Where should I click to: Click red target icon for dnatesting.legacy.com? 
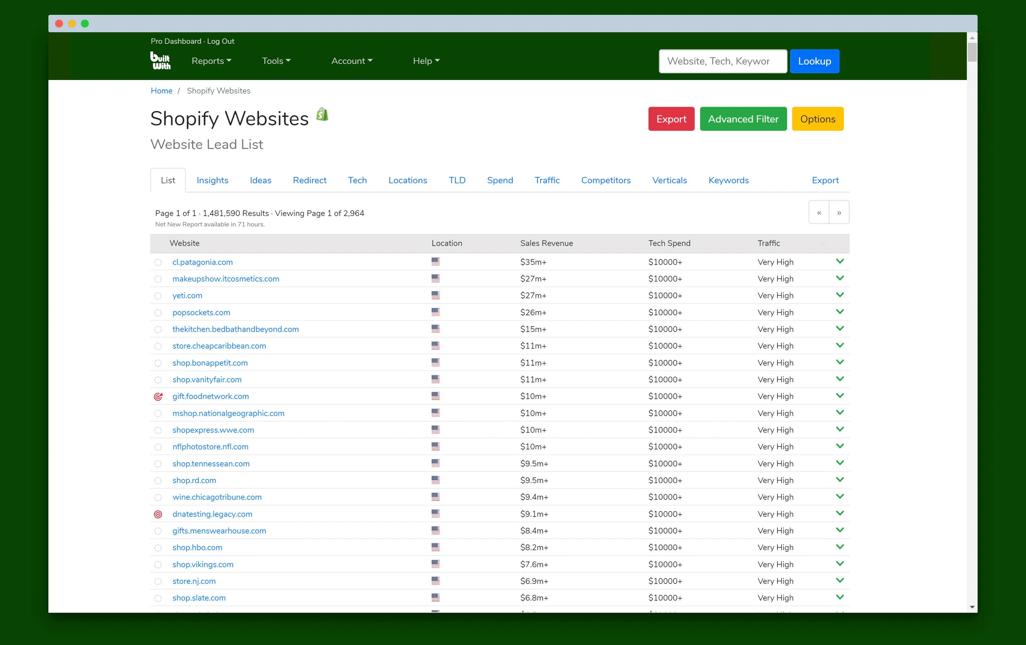158,514
